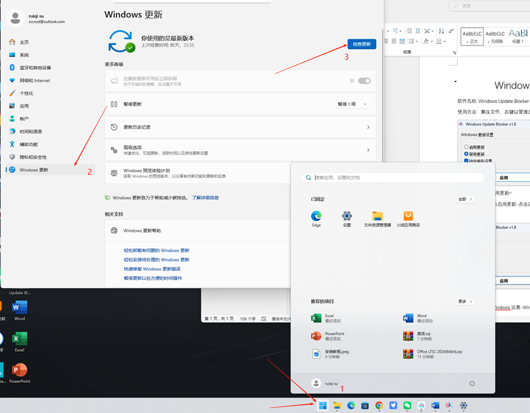Open WeChat from the taskbar
This screenshot has height=413, width=530.
pos(407,406)
